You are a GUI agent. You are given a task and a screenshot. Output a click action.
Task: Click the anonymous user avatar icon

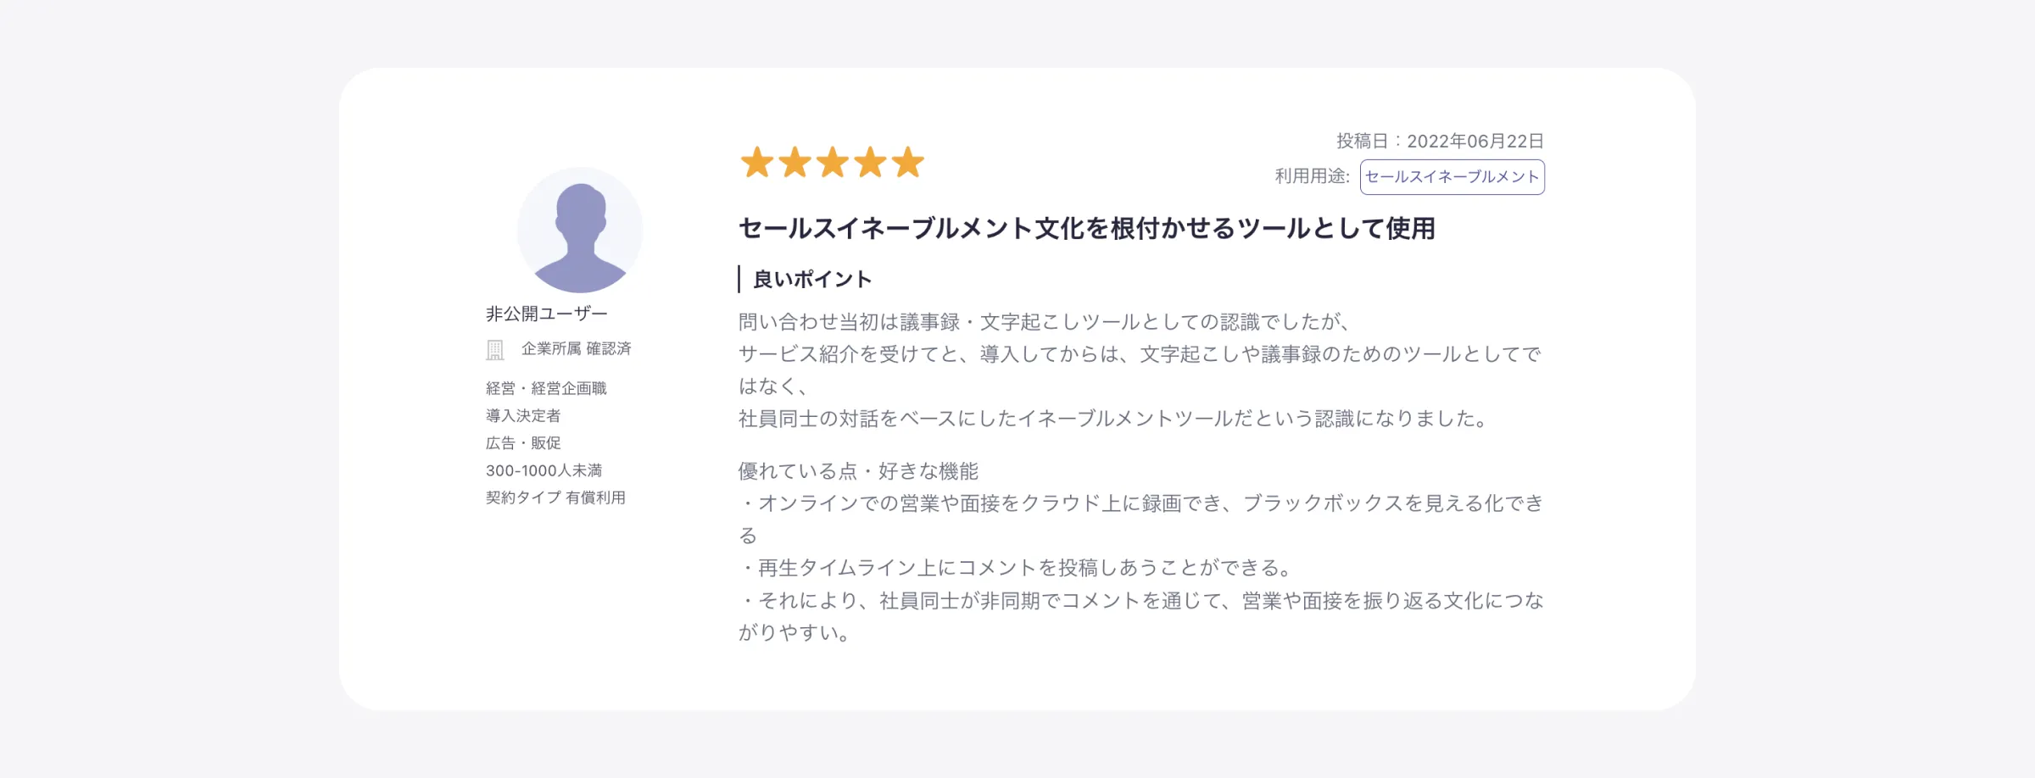580,231
